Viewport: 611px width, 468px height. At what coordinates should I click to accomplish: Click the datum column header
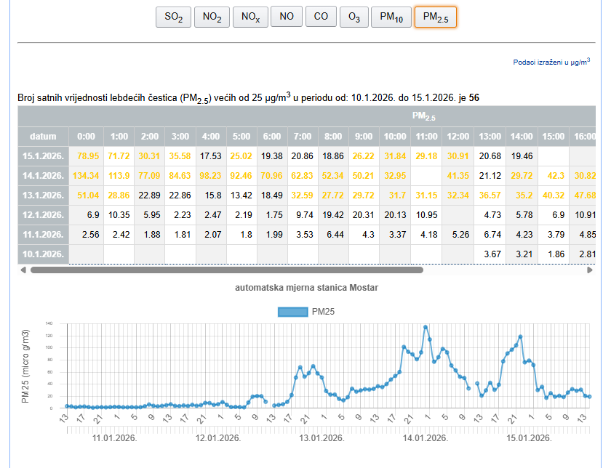coord(43,136)
